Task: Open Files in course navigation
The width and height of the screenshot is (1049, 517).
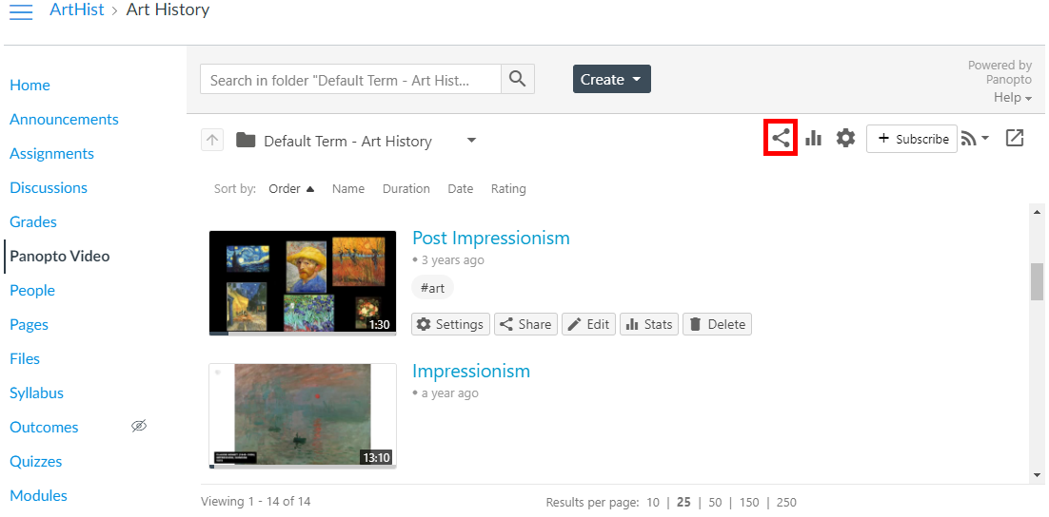Action: [x=25, y=358]
